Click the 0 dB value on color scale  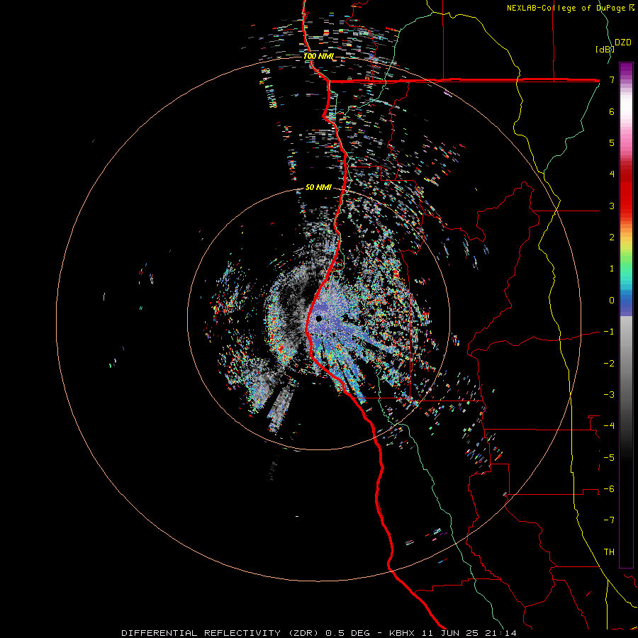tap(612, 301)
